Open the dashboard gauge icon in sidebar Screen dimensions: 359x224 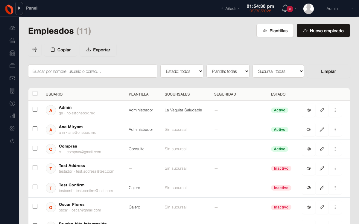[x=12, y=28]
